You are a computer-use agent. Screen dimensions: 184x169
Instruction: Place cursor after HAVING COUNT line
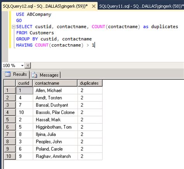[95, 45]
